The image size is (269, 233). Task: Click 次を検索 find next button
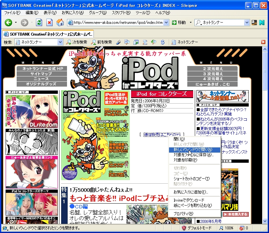(77, 42)
